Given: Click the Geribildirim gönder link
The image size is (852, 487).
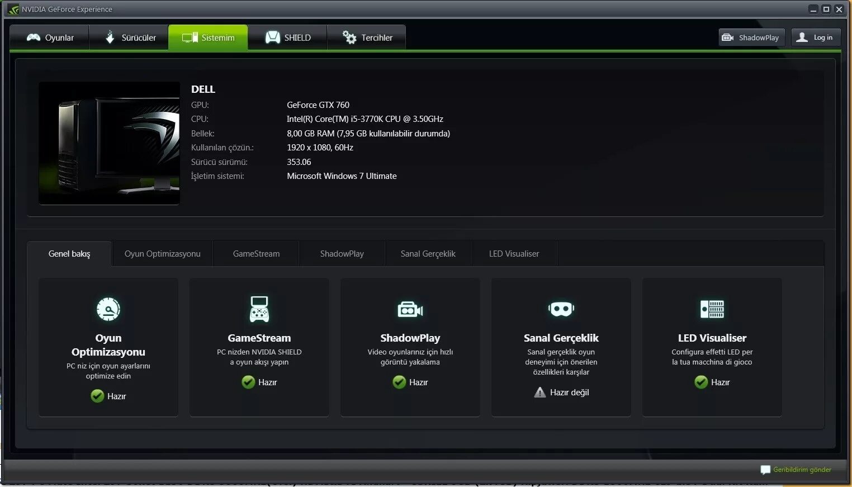Looking at the screenshot, I should point(802,470).
